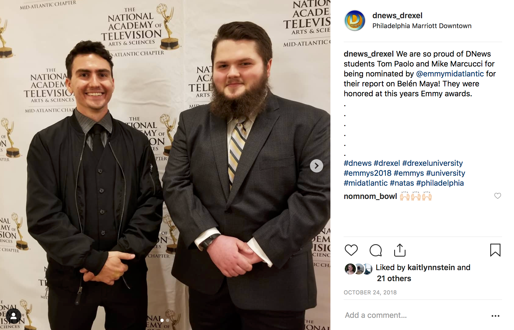Open the #emmys2018 hashtag
Image resolution: width=514 pixels, height=330 pixels.
pyautogui.click(x=367, y=173)
